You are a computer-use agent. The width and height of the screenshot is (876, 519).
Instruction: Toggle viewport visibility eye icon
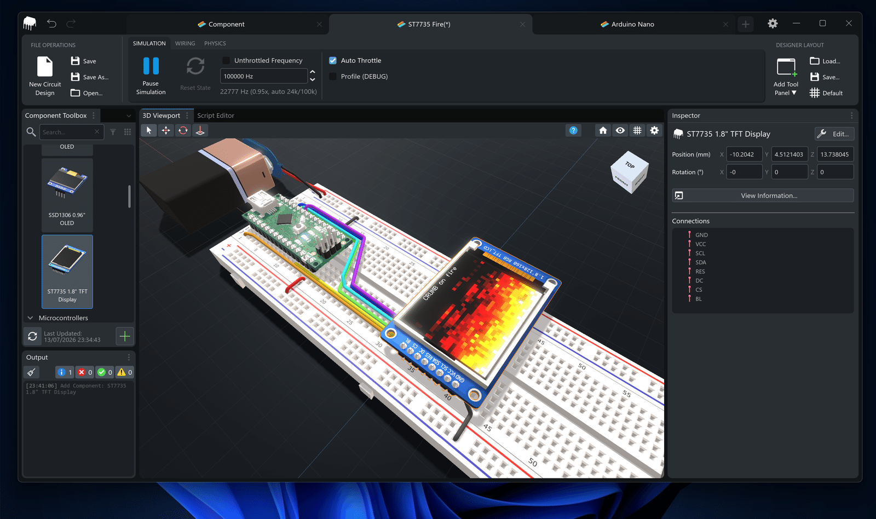click(620, 130)
